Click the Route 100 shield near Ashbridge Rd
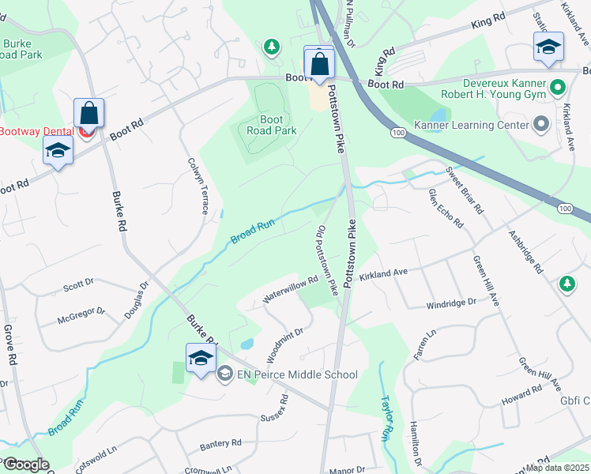 pos(565,209)
